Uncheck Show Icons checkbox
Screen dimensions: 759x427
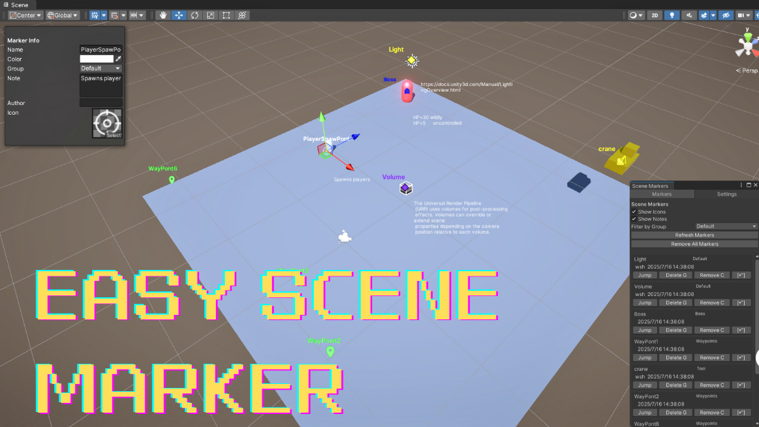(x=634, y=212)
